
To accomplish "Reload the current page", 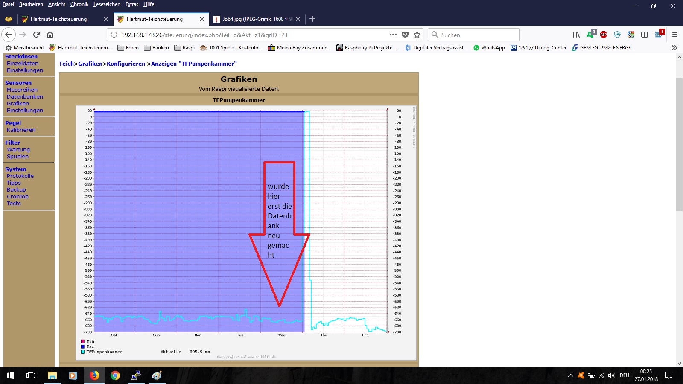I will pos(36,35).
